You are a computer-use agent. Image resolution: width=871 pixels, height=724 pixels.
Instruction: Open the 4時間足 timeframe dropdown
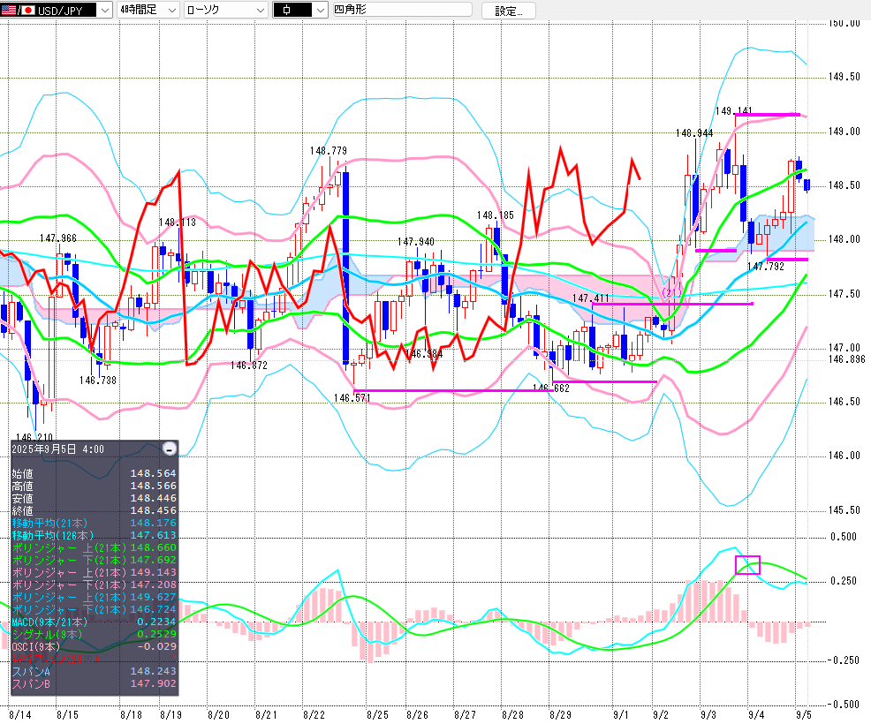(x=148, y=10)
